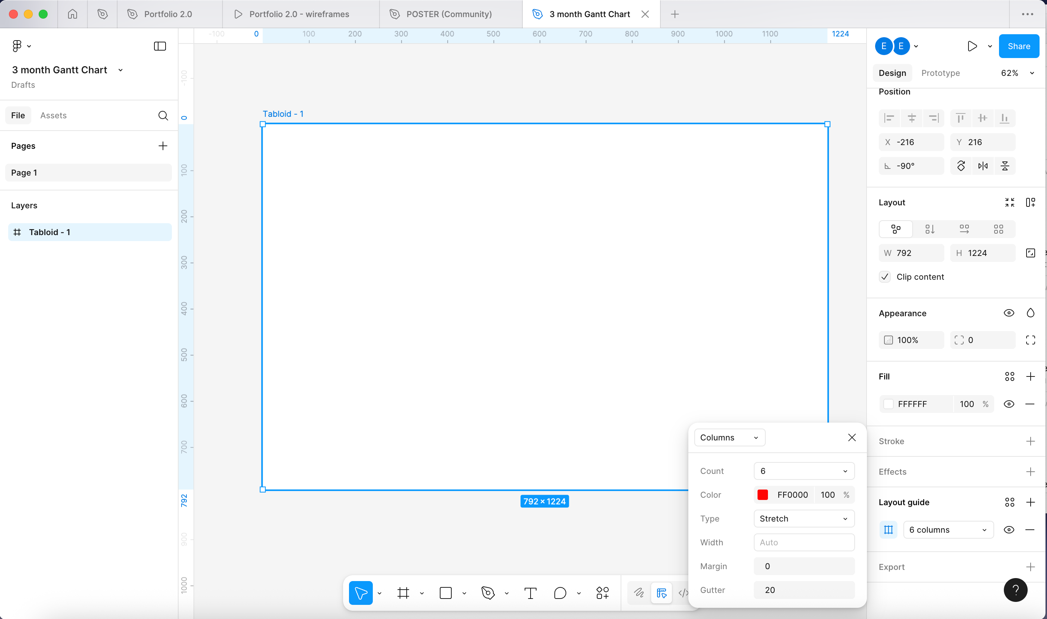The image size is (1047, 619).
Task: Select horizontal auto layout option
Action: 964,229
